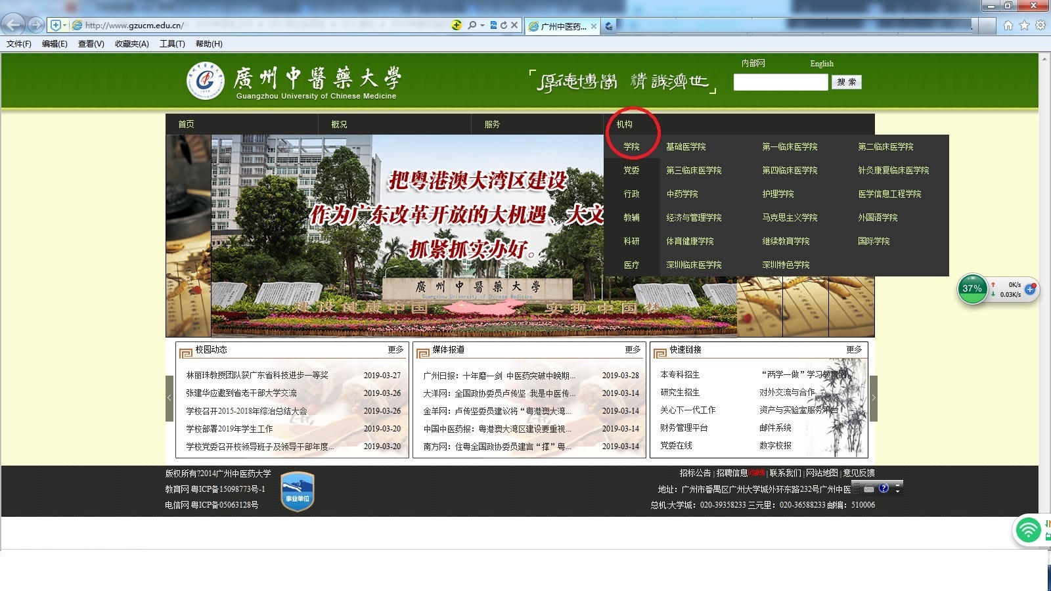Viewport: 1051px width, 591px height.
Task: Click 更多 in 快速链接 panel
Action: 854,350
